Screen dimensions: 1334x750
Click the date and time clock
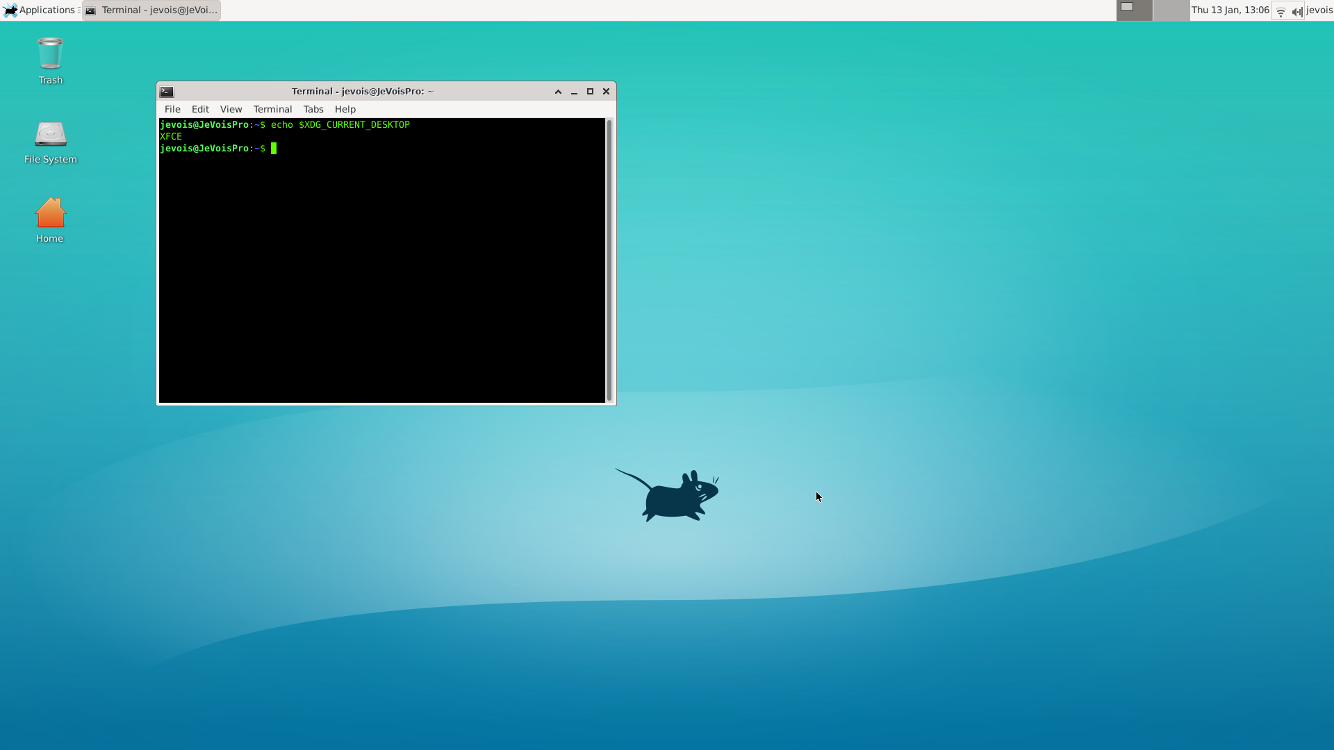(1230, 10)
